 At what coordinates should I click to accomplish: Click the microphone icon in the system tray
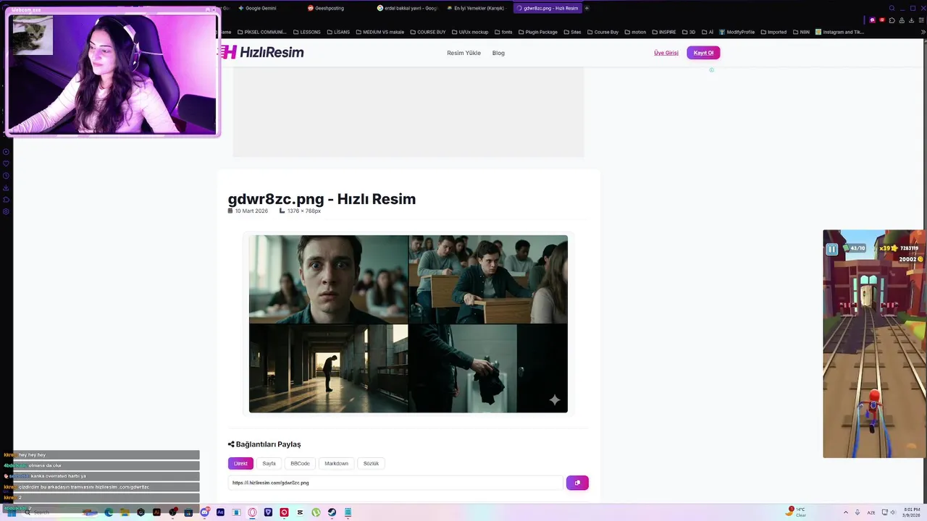[857, 512]
